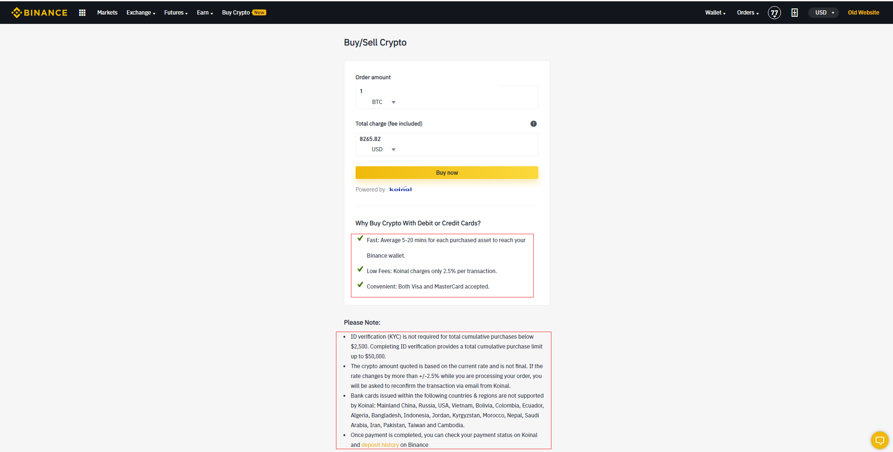
Task: Open the apps grid icon
Action: coord(82,12)
